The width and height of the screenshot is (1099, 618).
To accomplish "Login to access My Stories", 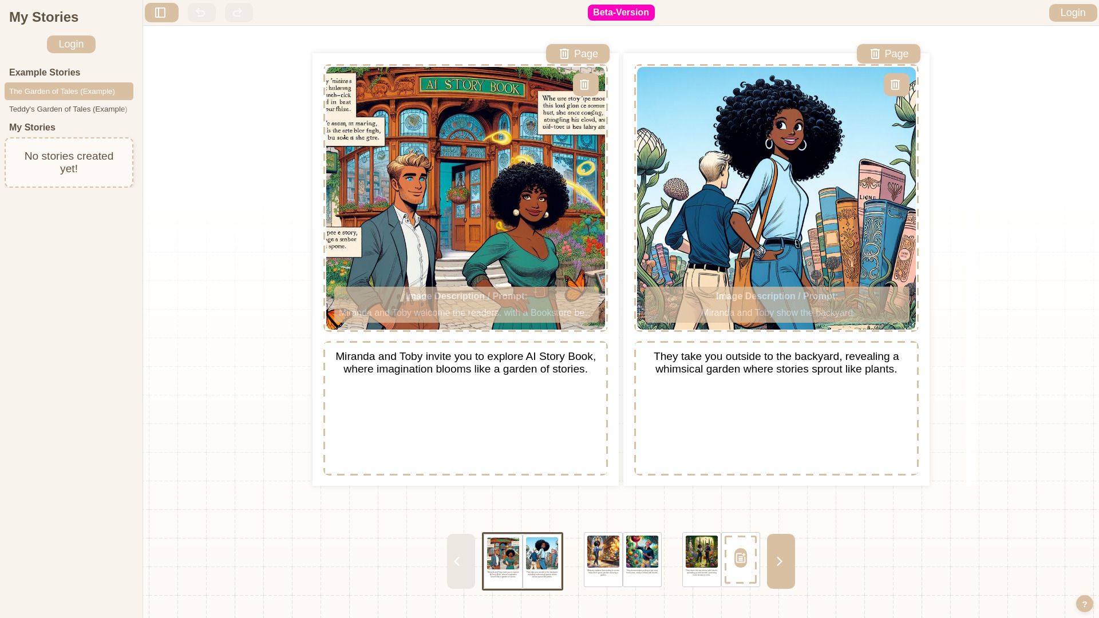I will click(x=71, y=43).
